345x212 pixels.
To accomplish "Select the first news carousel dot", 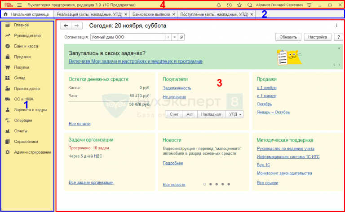I will pos(204,184).
